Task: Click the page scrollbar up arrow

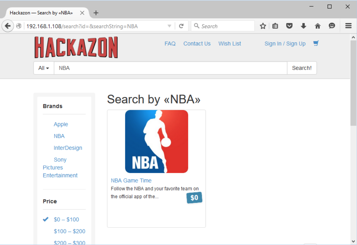Action: click(353, 37)
